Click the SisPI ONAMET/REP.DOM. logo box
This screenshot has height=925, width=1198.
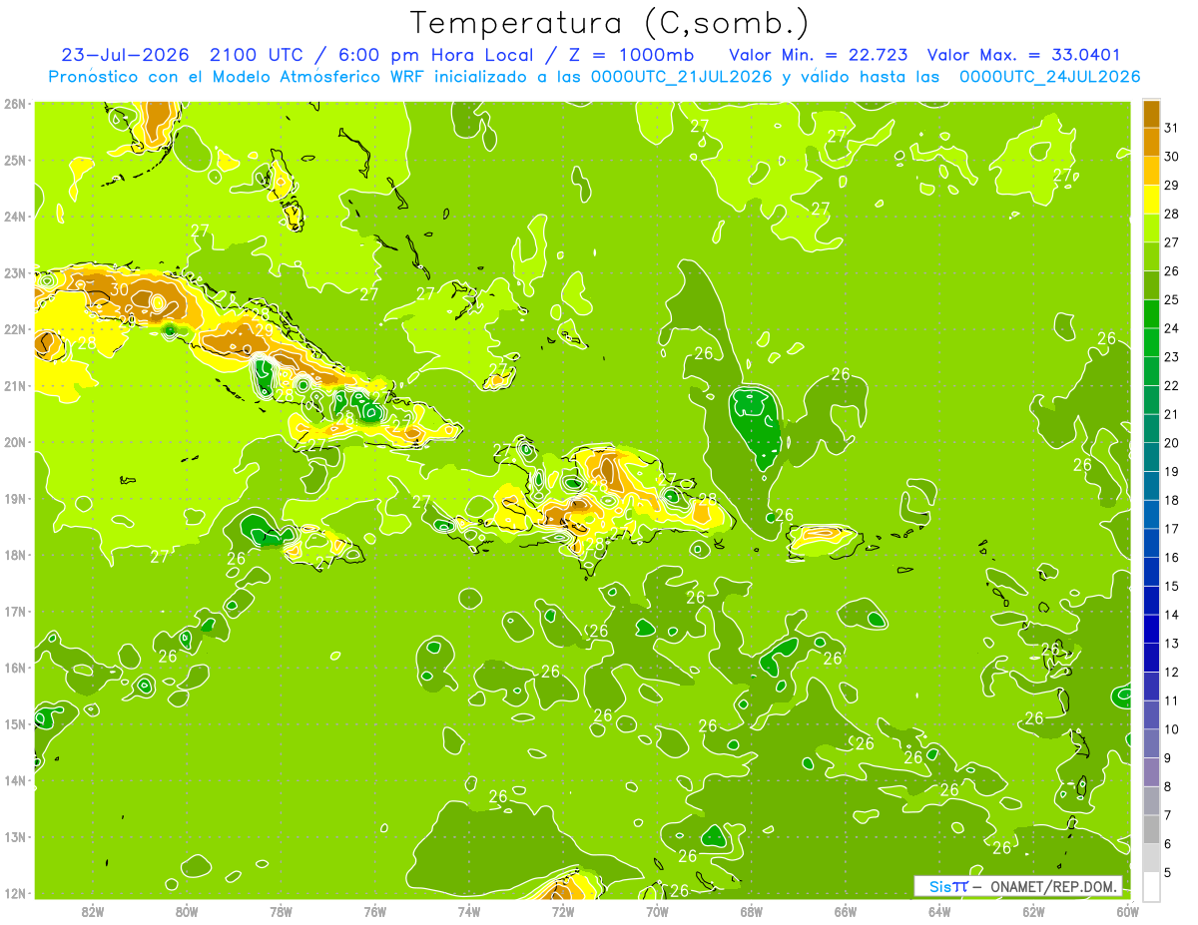[1017, 886]
